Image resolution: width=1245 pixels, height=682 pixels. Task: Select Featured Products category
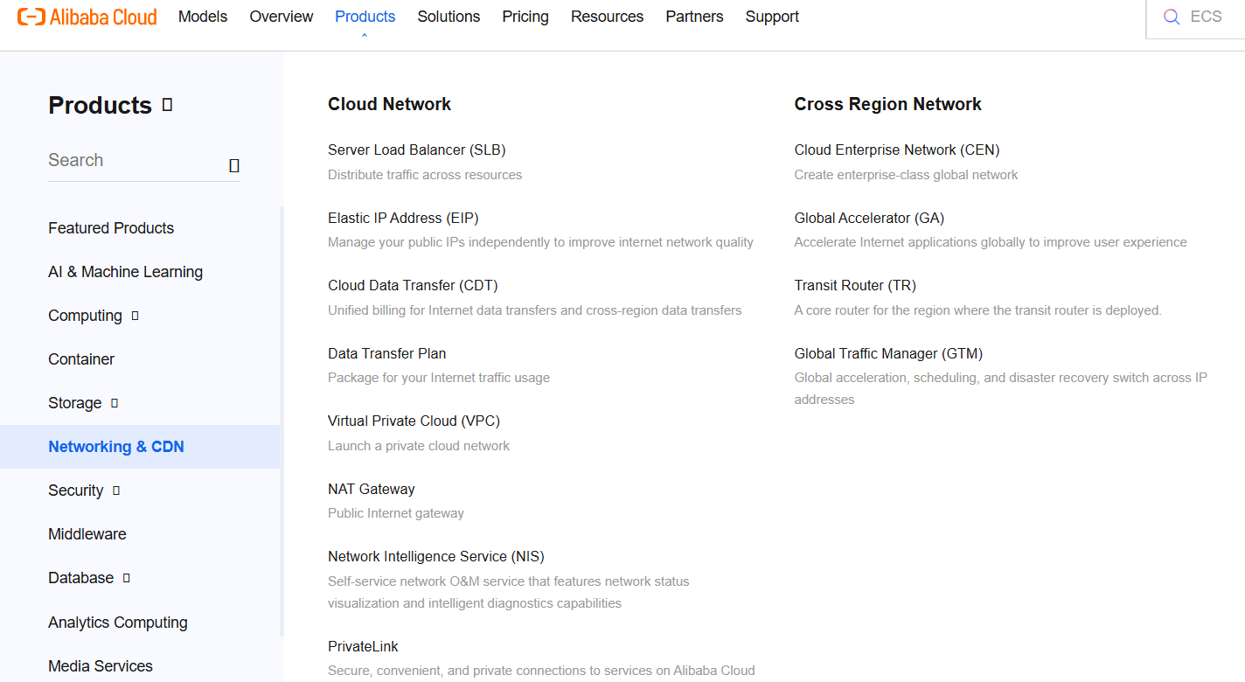pyautogui.click(x=111, y=228)
